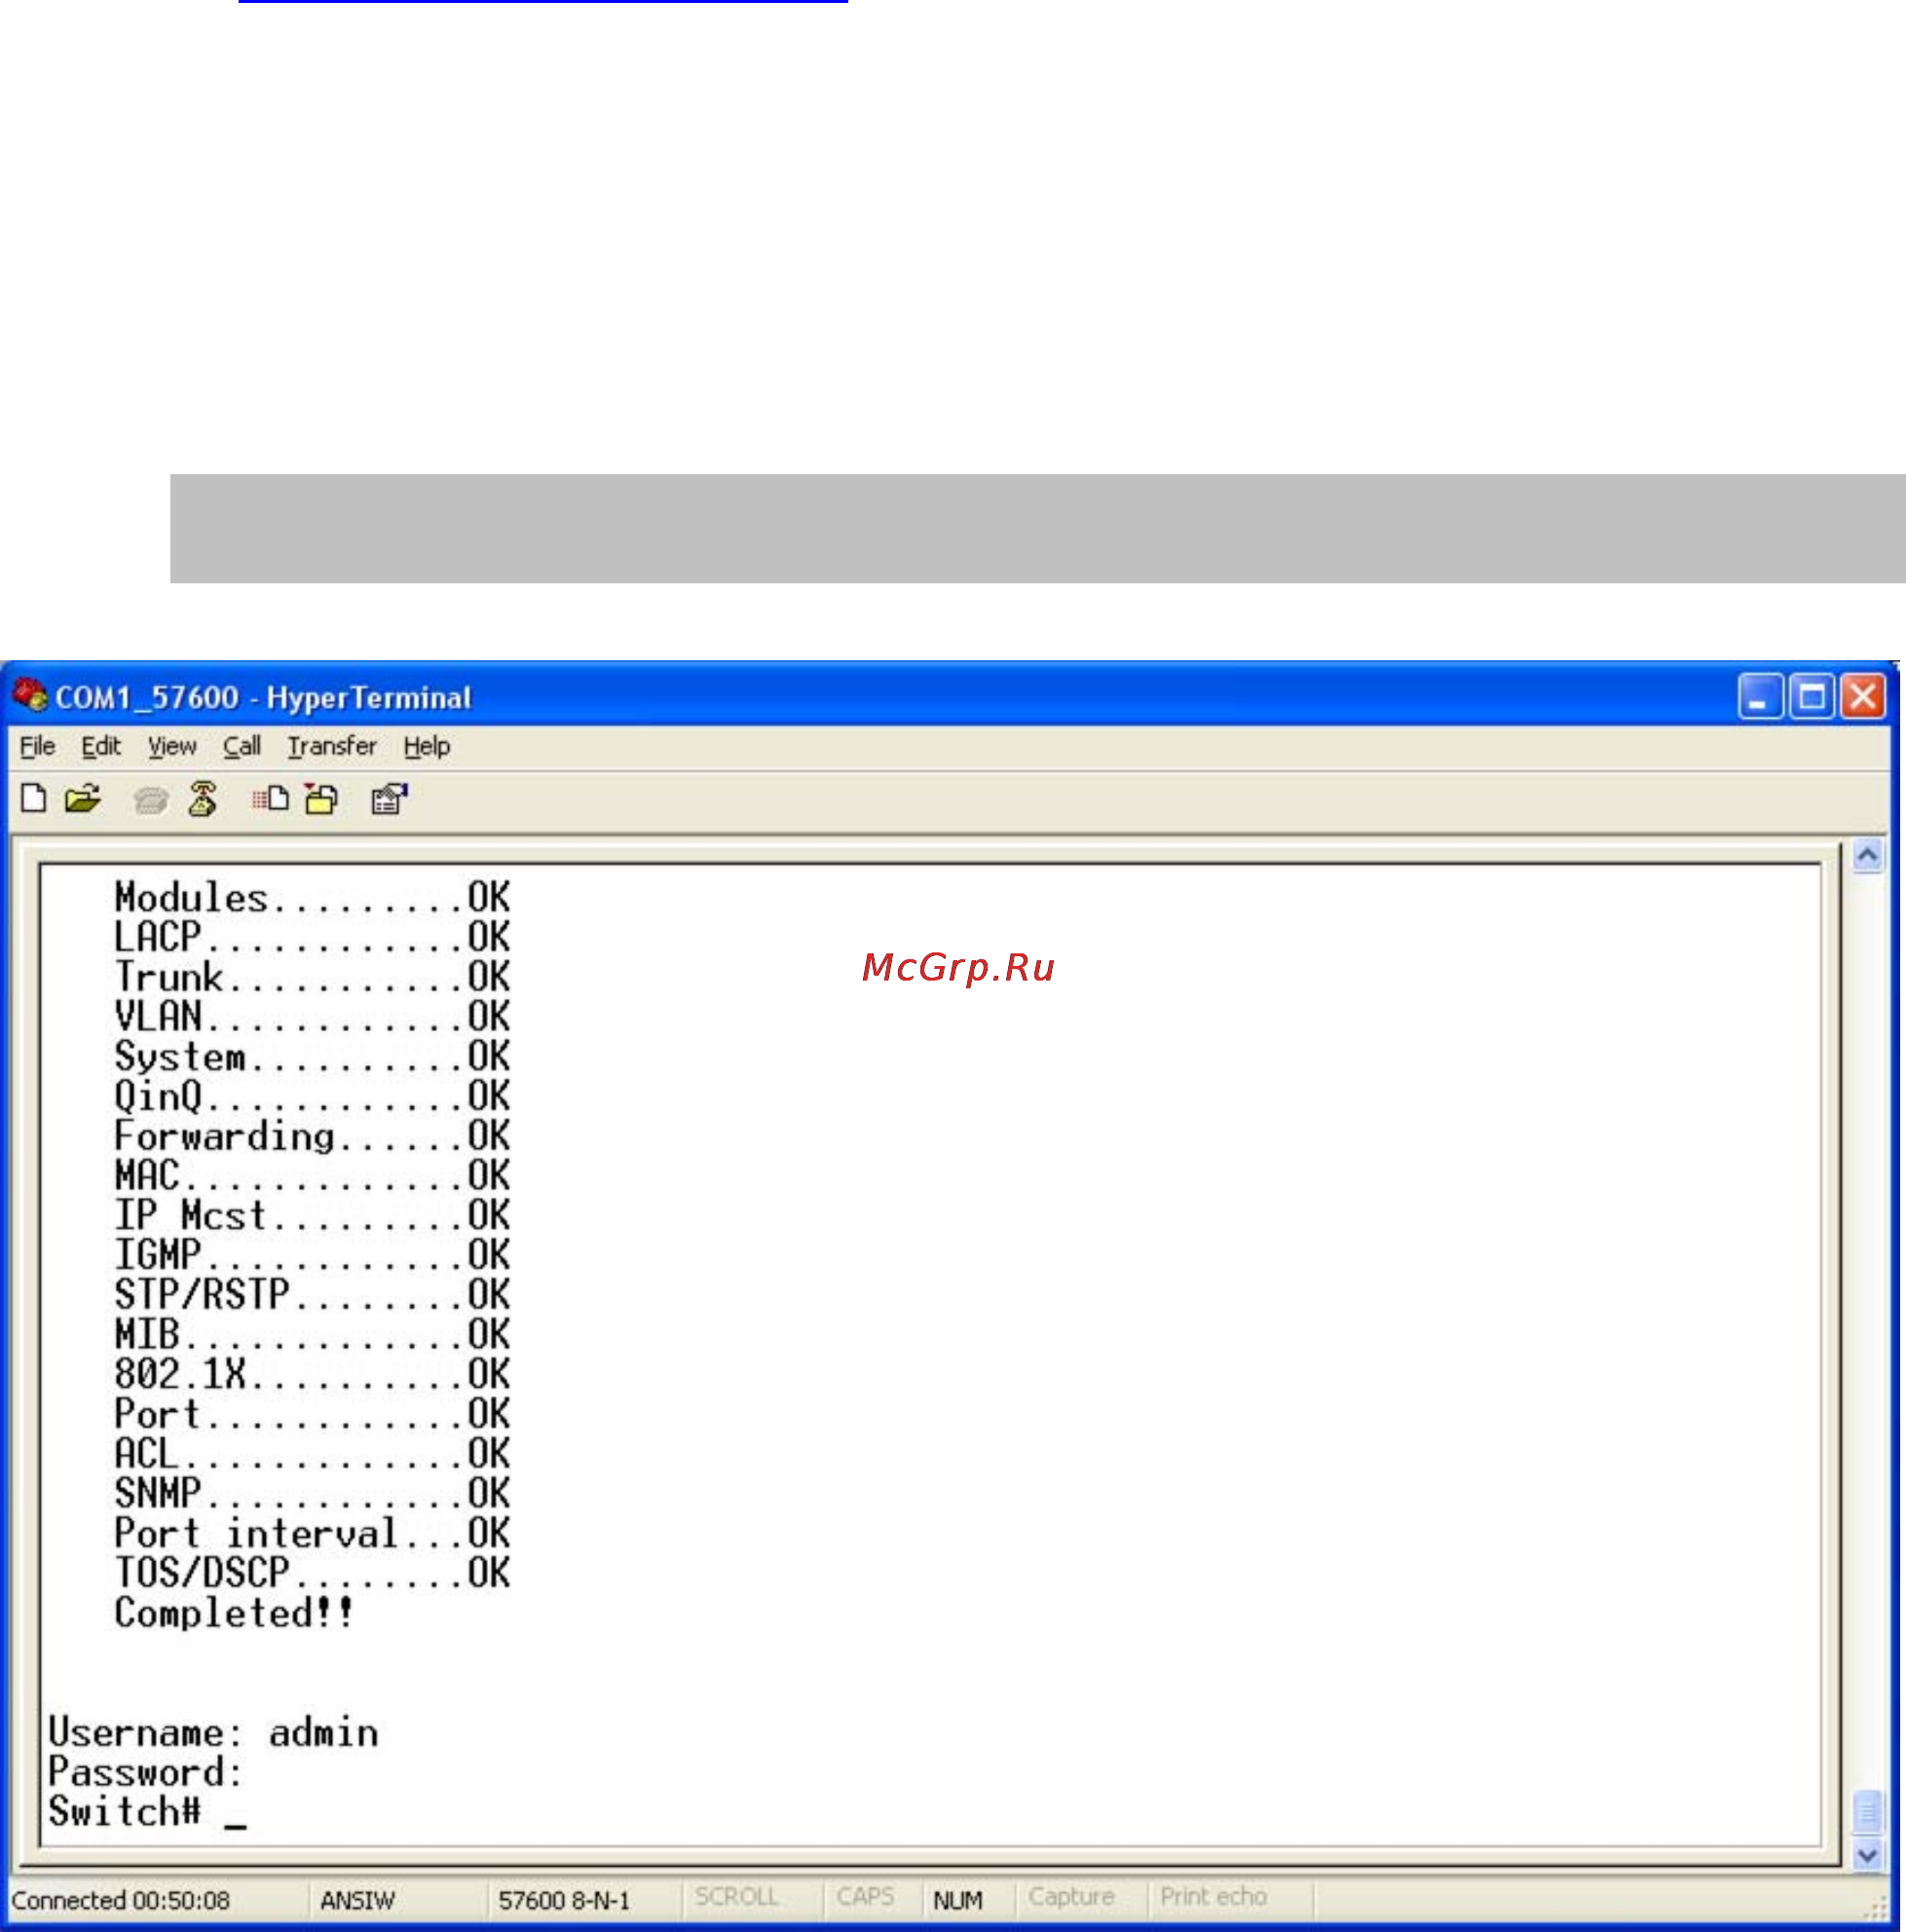Click the scrollbar up arrow
Screen dimensions: 1906x1932
tap(1866, 856)
